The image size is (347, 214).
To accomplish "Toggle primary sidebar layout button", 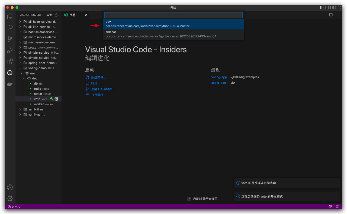I will [x=322, y=8].
